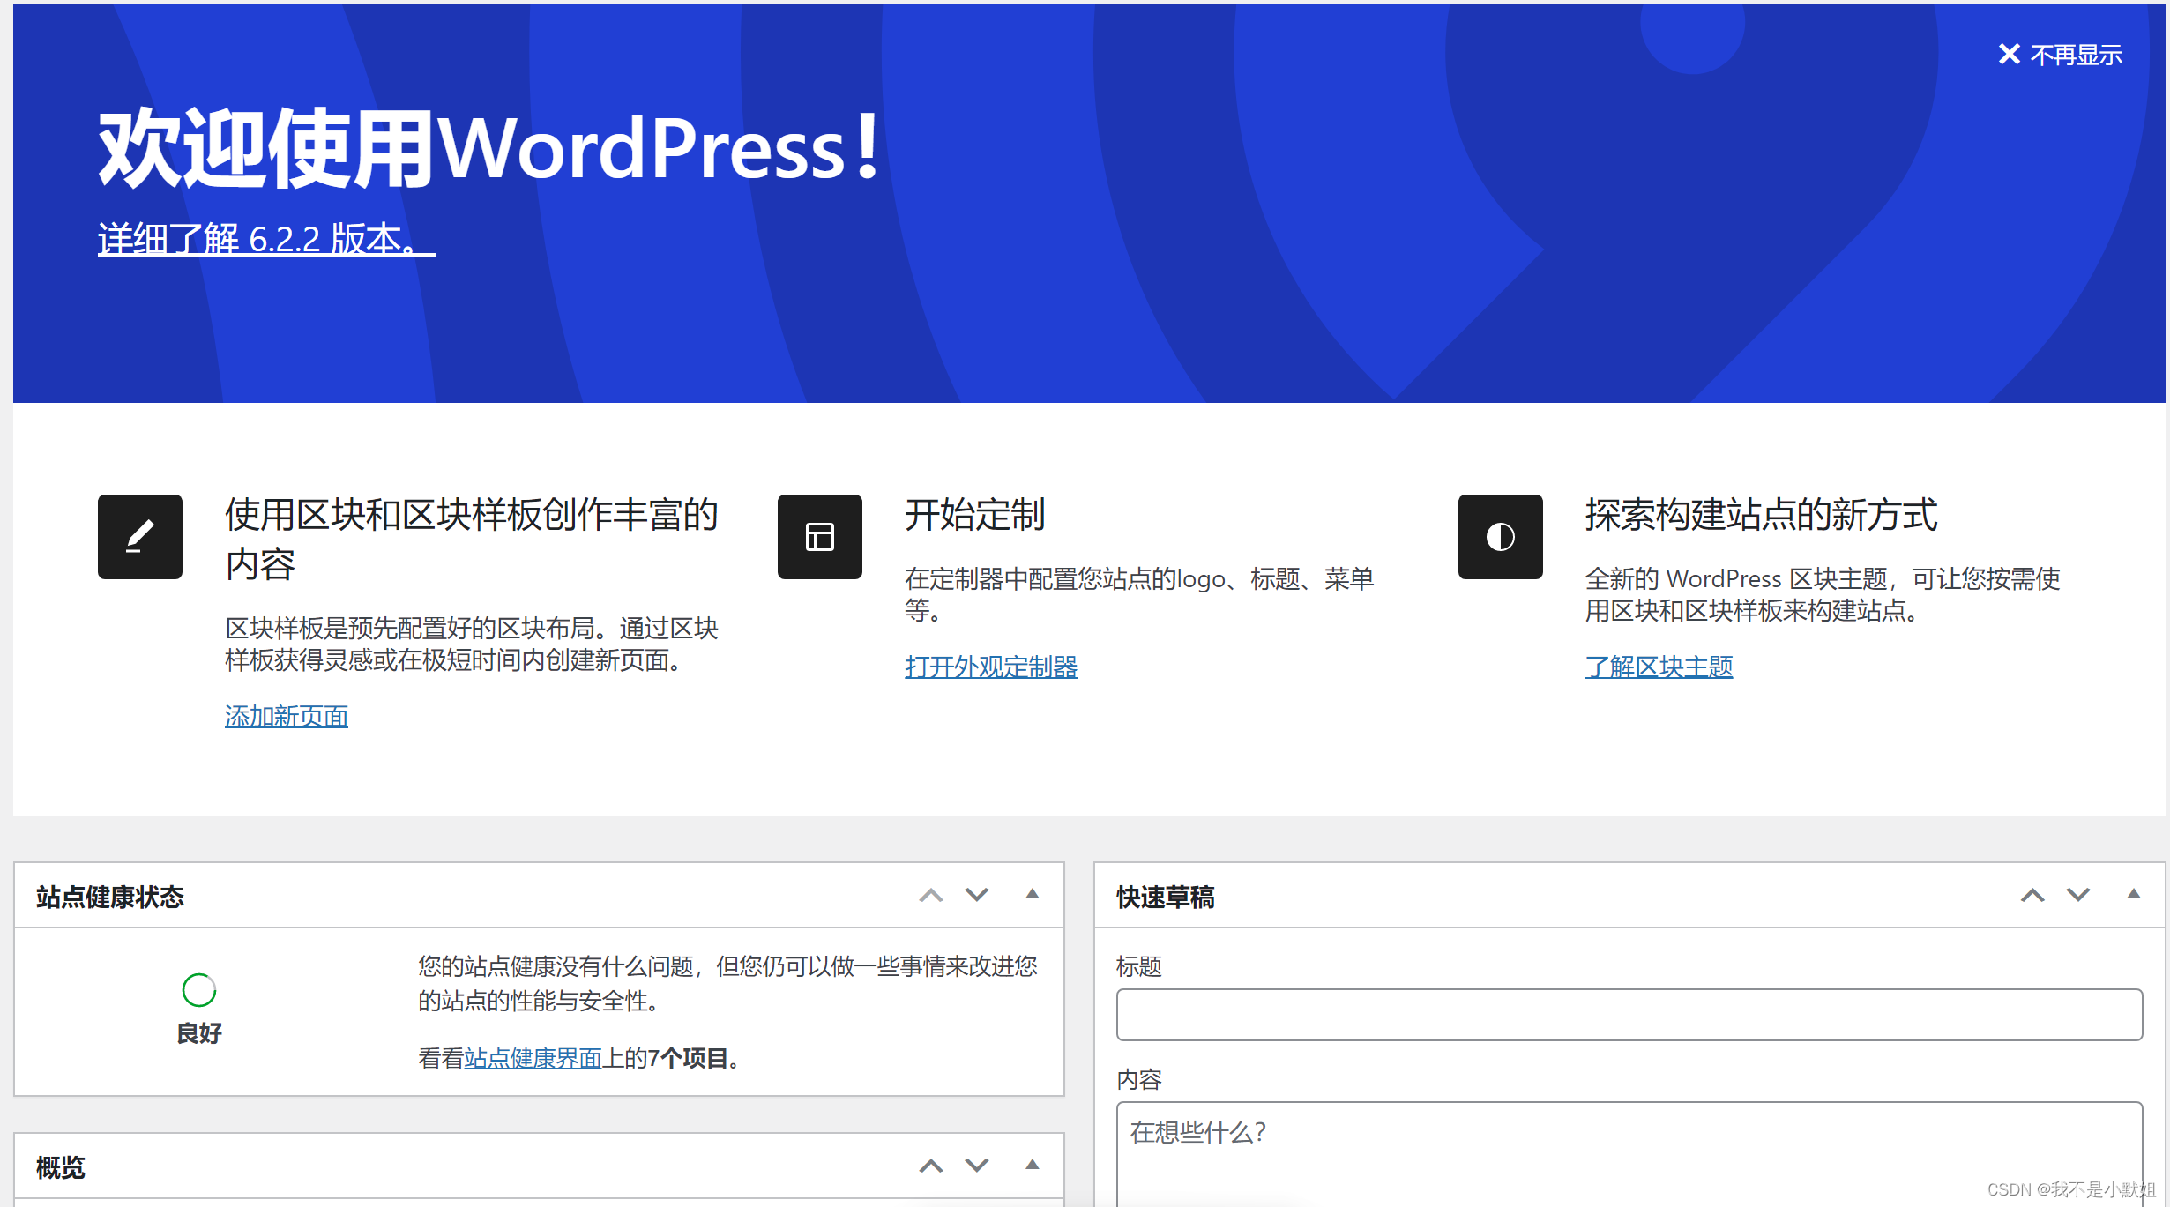Click the contrast icon beside 探索构建站点的新方式
This screenshot has width=2170, height=1207.
1499,536
